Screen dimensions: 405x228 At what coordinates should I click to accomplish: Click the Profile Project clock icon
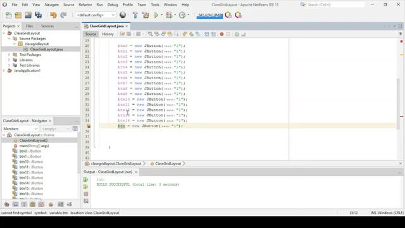[x=182, y=15]
